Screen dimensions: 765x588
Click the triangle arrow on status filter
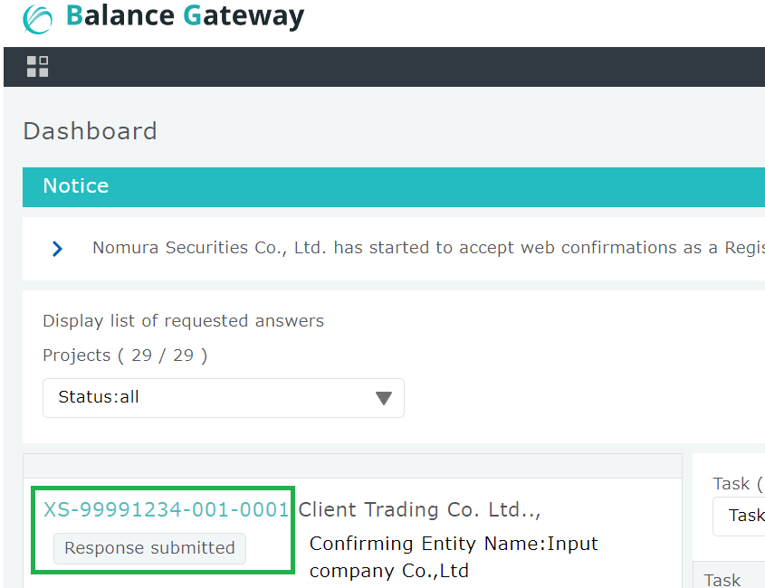383,398
